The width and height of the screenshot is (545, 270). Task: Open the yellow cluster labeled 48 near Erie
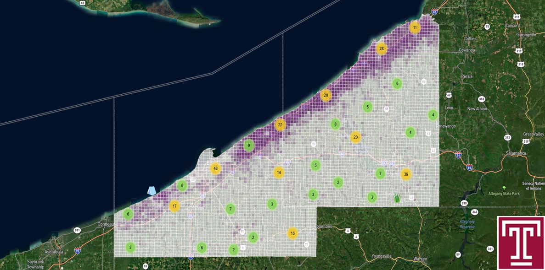[215, 168]
